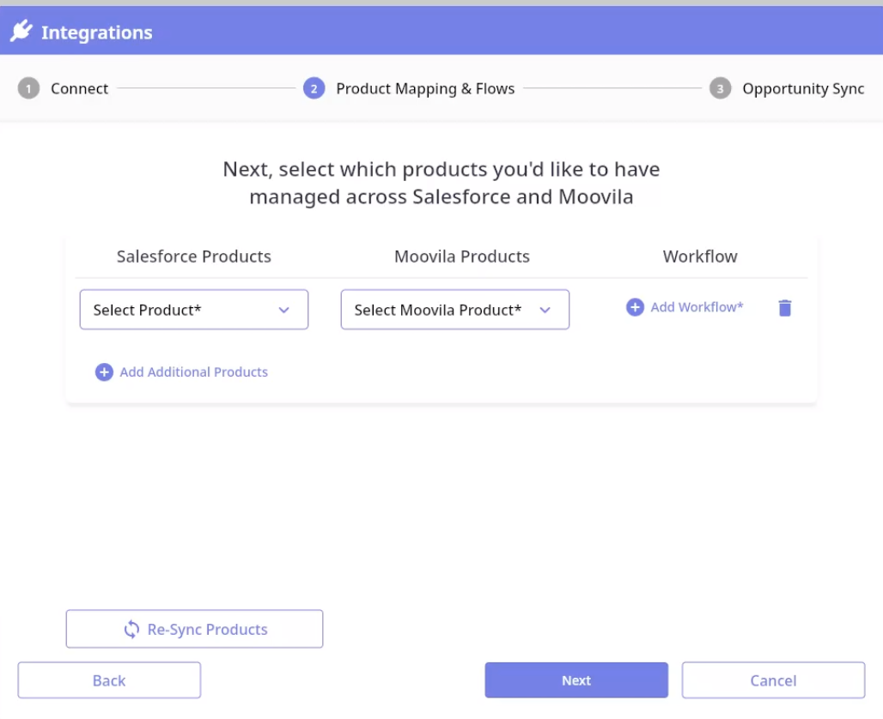Go to the Connect step

click(x=79, y=88)
